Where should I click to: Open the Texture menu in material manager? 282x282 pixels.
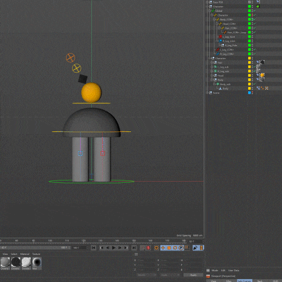coord(36,254)
